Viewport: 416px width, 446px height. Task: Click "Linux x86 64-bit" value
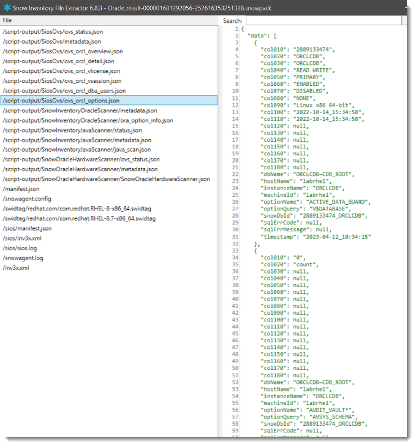(x=322, y=105)
